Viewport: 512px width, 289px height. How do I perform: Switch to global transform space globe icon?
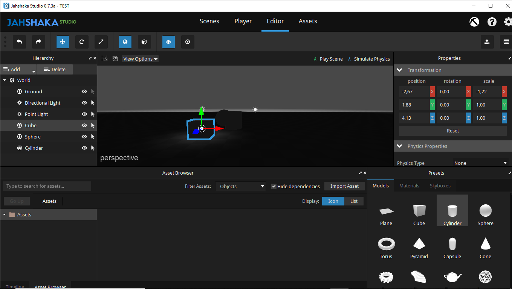[x=125, y=42]
